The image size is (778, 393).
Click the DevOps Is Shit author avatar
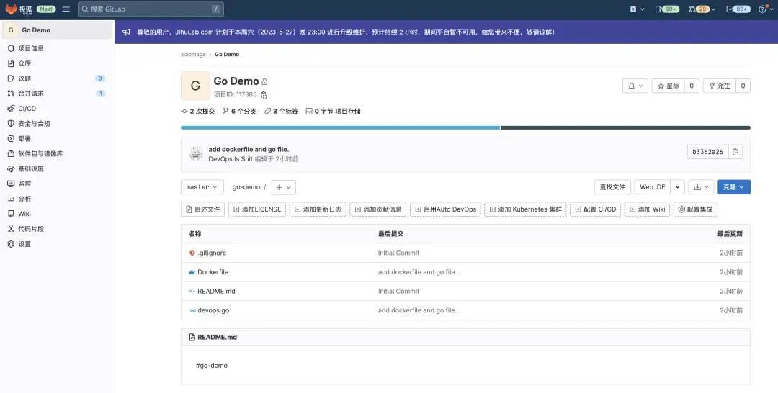(x=196, y=153)
